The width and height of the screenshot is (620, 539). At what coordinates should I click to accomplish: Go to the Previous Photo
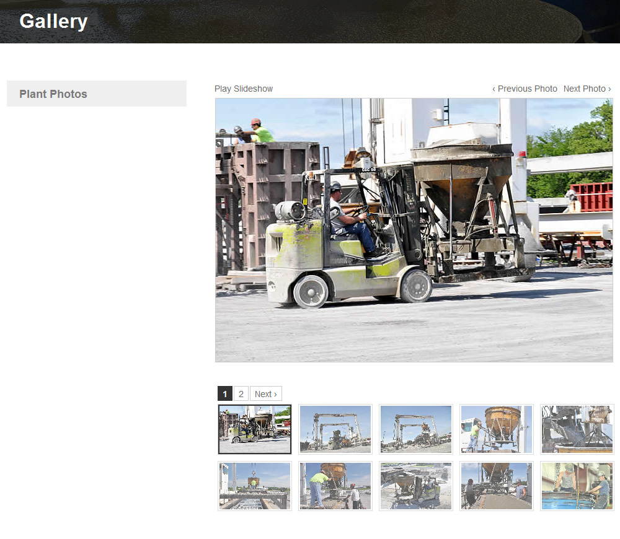pos(525,89)
